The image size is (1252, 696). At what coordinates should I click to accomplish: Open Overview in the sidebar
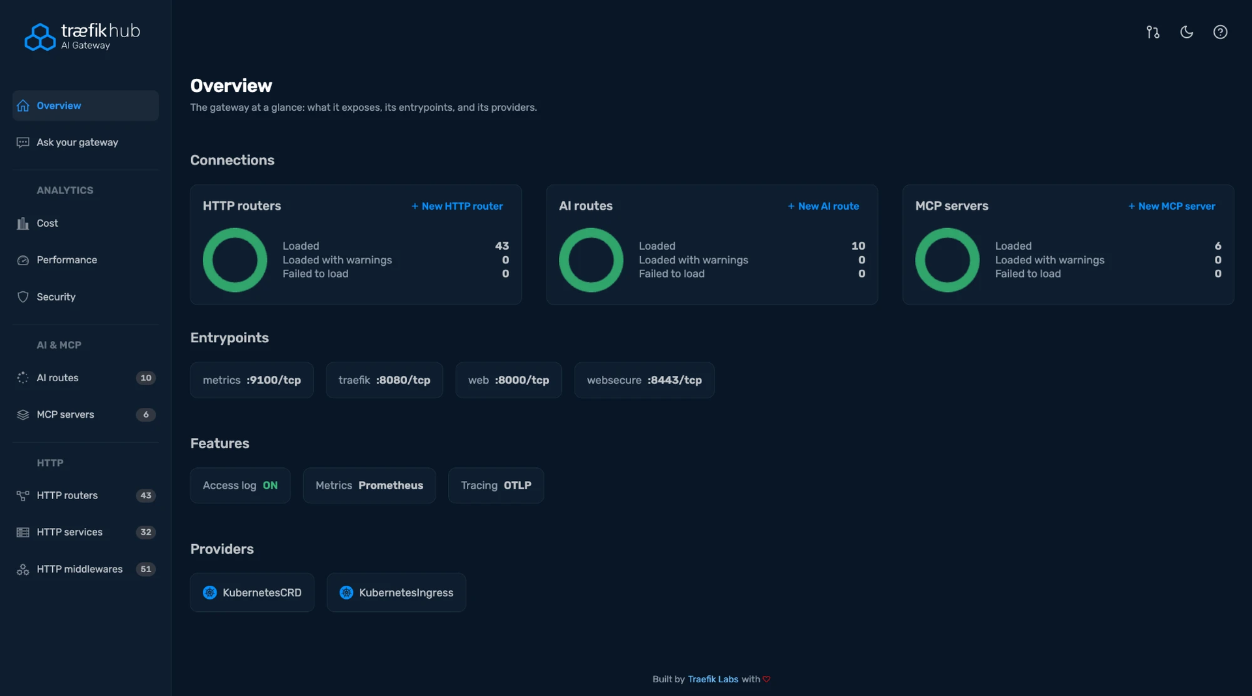(85, 106)
